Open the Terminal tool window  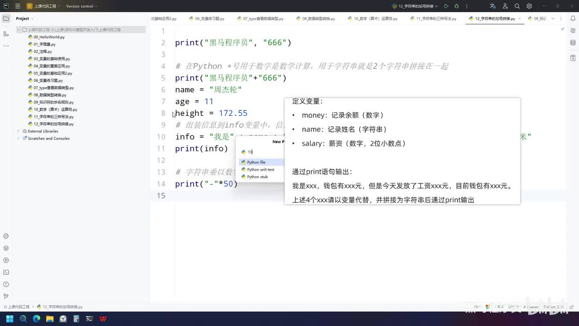click(x=6, y=272)
